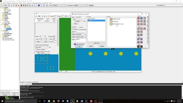
Task: Click the Delete event button
Action: tap(91, 46)
